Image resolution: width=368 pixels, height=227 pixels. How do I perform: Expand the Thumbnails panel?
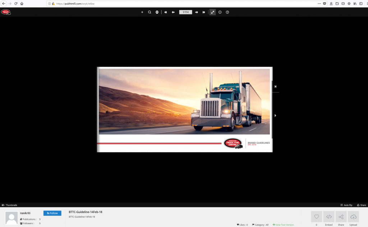[x=9, y=205]
